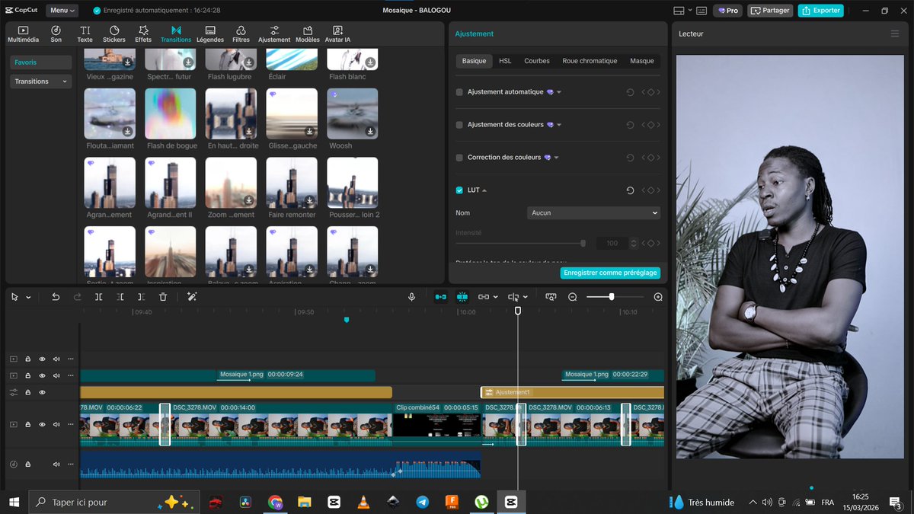Click reset icon for Correction des couleurs
Image resolution: width=914 pixels, height=514 pixels.
click(630, 158)
